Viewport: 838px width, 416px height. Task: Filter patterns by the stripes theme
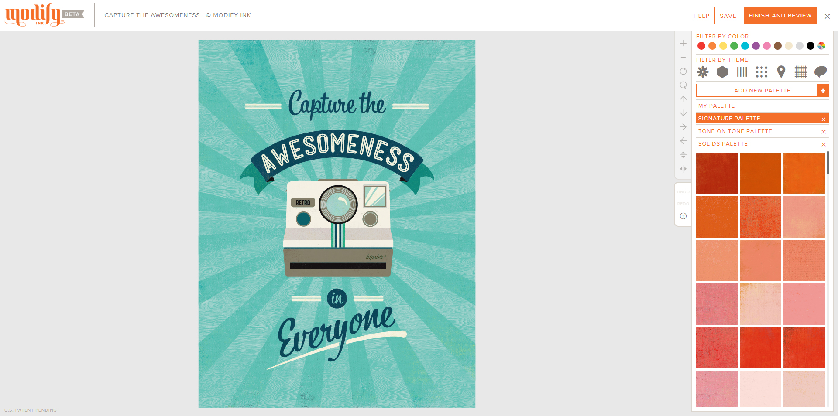[x=742, y=72]
